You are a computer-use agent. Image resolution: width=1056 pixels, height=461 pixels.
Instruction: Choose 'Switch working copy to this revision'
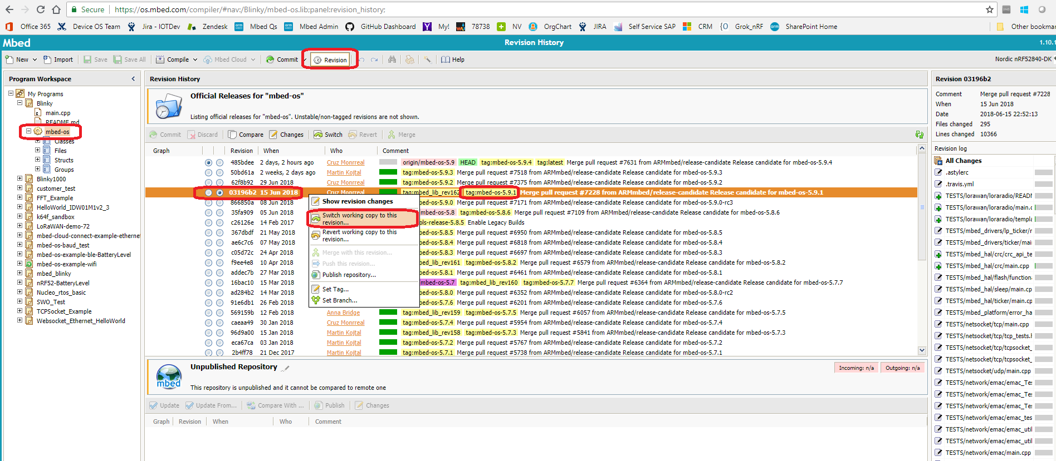[x=359, y=219]
